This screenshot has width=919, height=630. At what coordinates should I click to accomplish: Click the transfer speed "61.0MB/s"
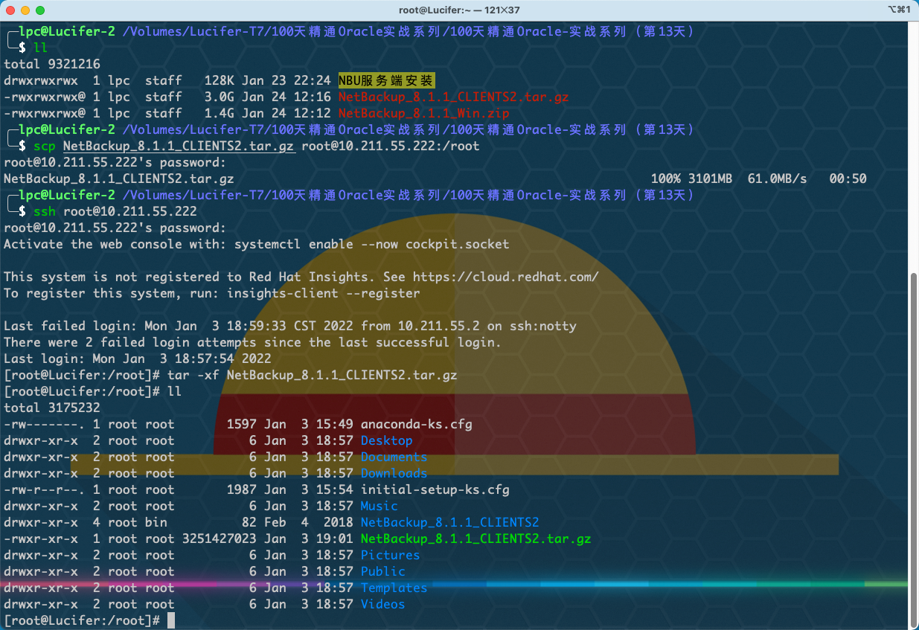(x=778, y=179)
